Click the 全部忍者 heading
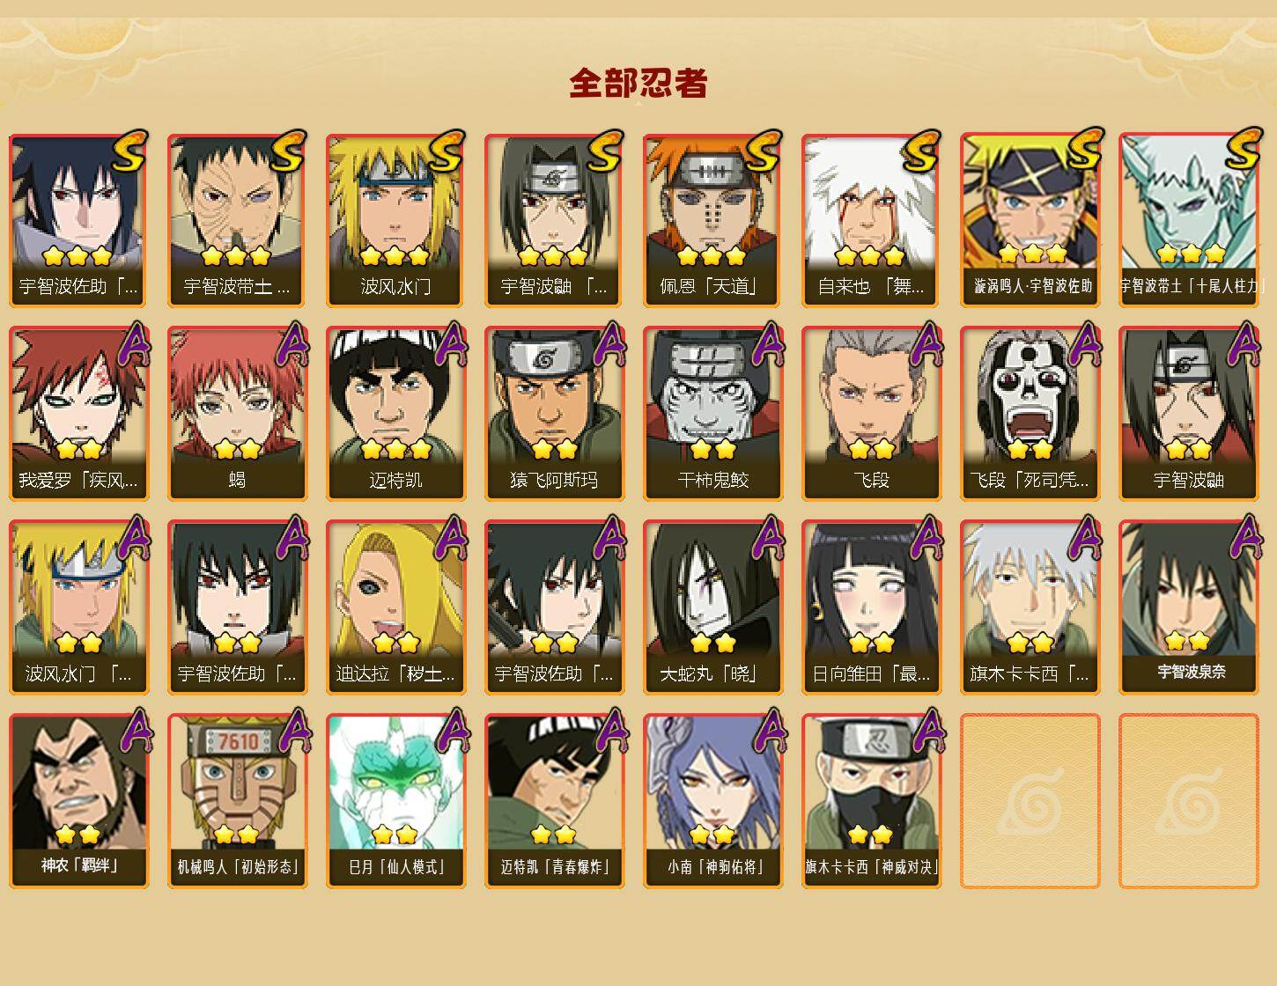 [x=638, y=84]
